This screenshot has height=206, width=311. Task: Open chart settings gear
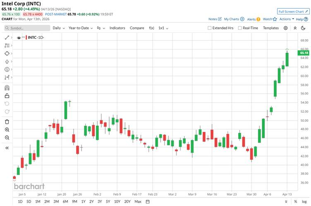point(286,28)
